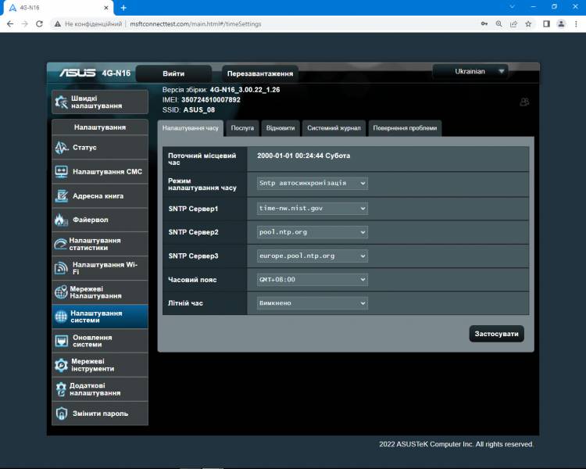Reload the page with refresh icon
586x469 pixels.
[39, 24]
